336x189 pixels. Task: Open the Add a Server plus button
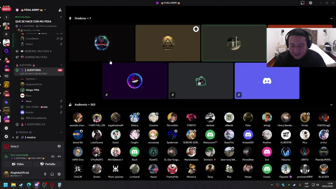coord(6,128)
